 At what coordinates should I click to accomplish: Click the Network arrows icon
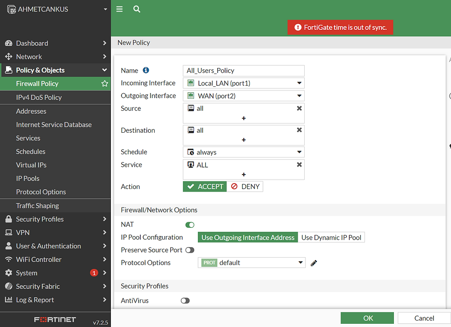[9, 56]
